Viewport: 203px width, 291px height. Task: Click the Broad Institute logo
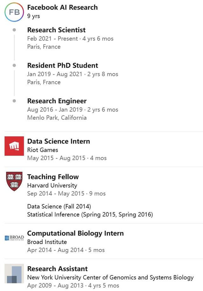pyautogui.click(x=14, y=238)
